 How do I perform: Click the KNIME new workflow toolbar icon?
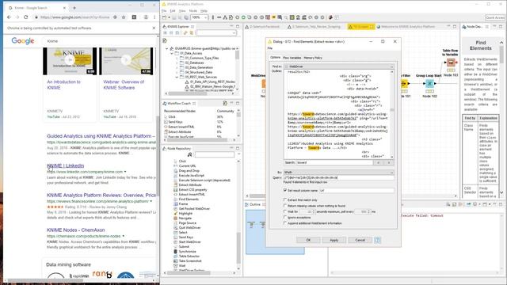165,17
